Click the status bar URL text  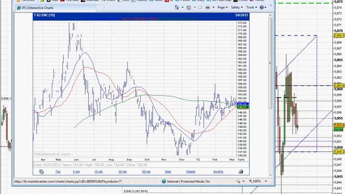[x=68, y=182]
